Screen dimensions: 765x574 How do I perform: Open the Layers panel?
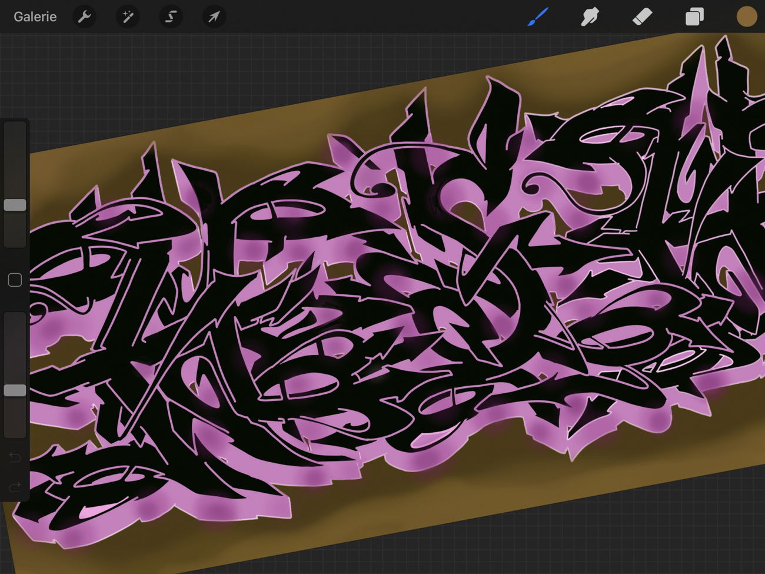coord(694,16)
